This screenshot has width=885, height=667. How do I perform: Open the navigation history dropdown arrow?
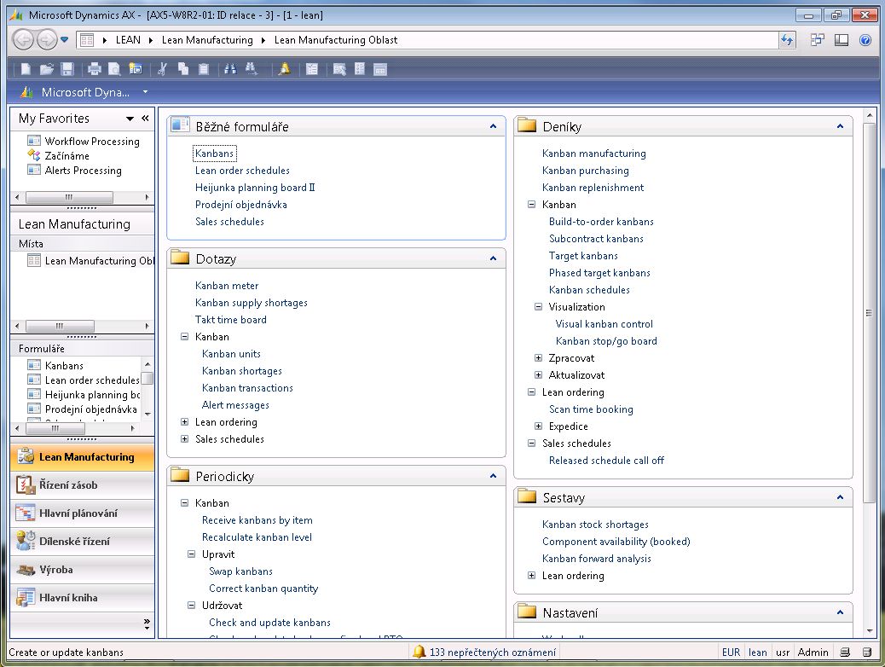click(64, 39)
